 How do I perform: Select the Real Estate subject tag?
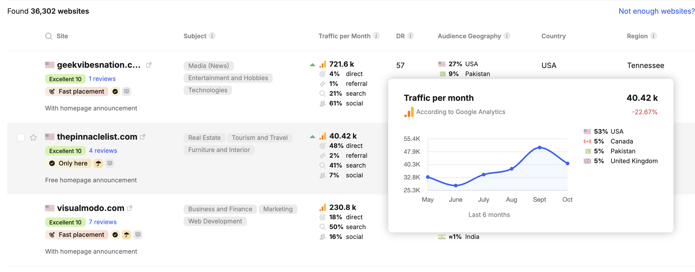204,138
